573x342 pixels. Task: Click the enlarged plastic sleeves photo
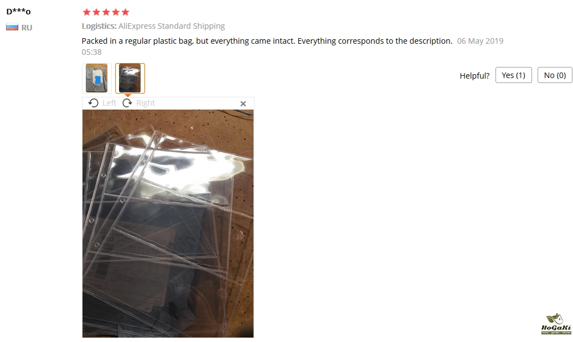click(168, 223)
